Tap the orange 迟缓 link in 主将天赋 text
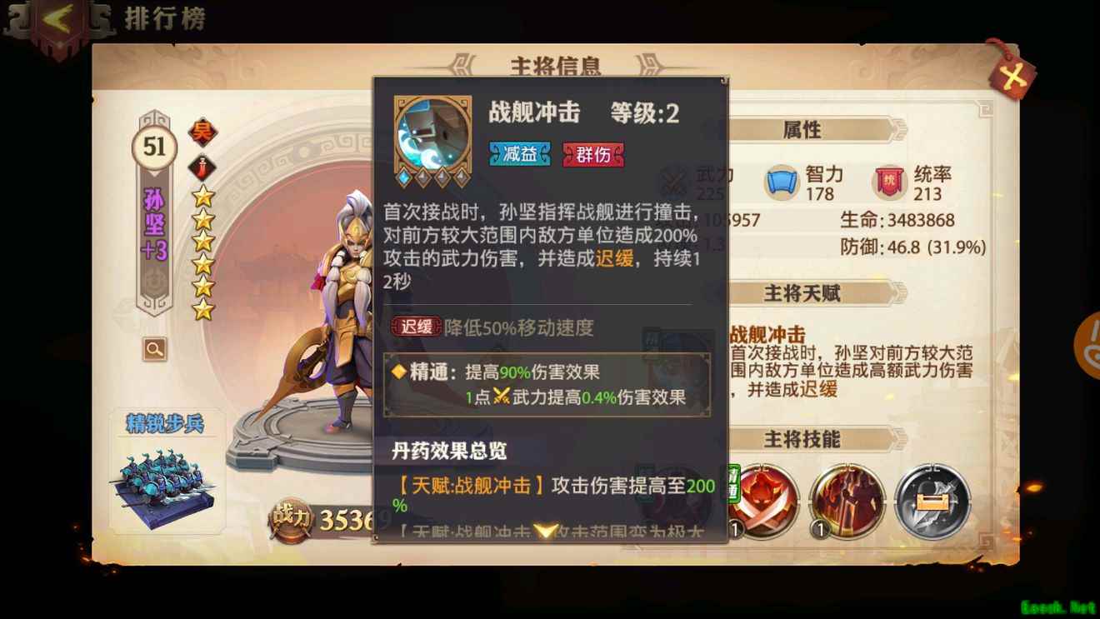1100x619 pixels. (820, 389)
